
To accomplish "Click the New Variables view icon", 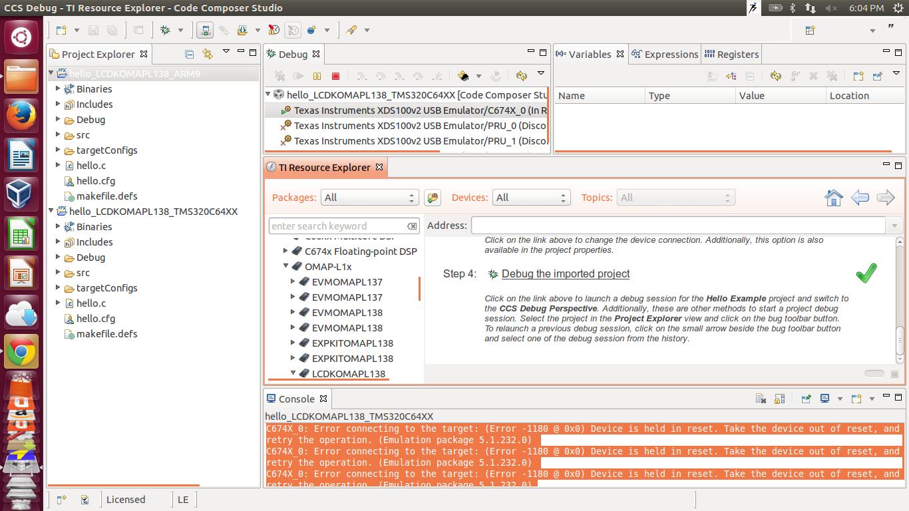I will pos(858,76).
